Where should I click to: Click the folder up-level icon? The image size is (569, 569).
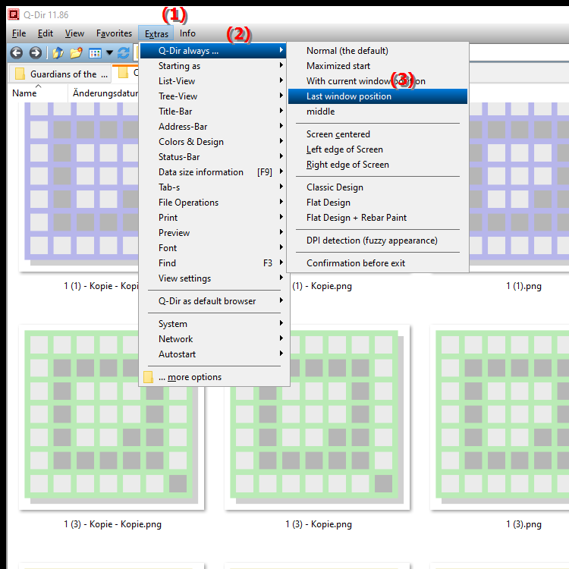pos(58,53)
